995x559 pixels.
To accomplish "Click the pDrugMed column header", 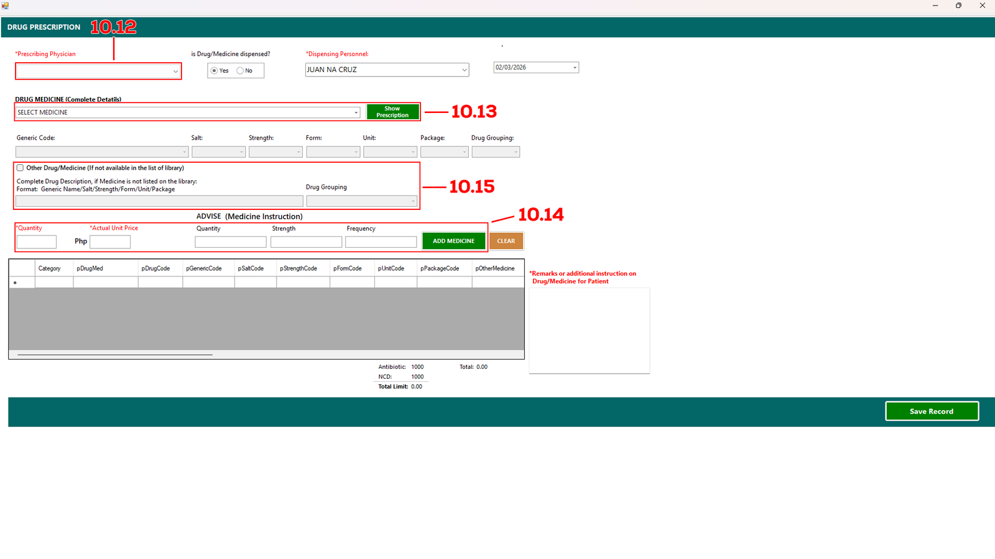I will tap(105, 268).
